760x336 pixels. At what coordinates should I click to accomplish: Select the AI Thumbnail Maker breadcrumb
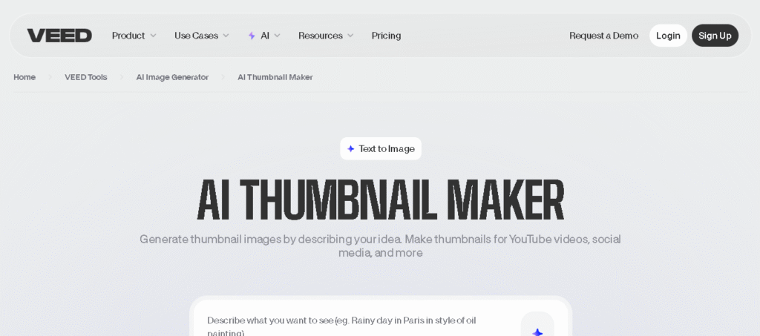click(275, 77)
